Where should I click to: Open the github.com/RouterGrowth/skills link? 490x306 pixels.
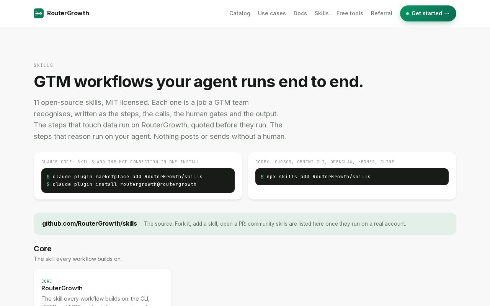[x=90, y=224]
